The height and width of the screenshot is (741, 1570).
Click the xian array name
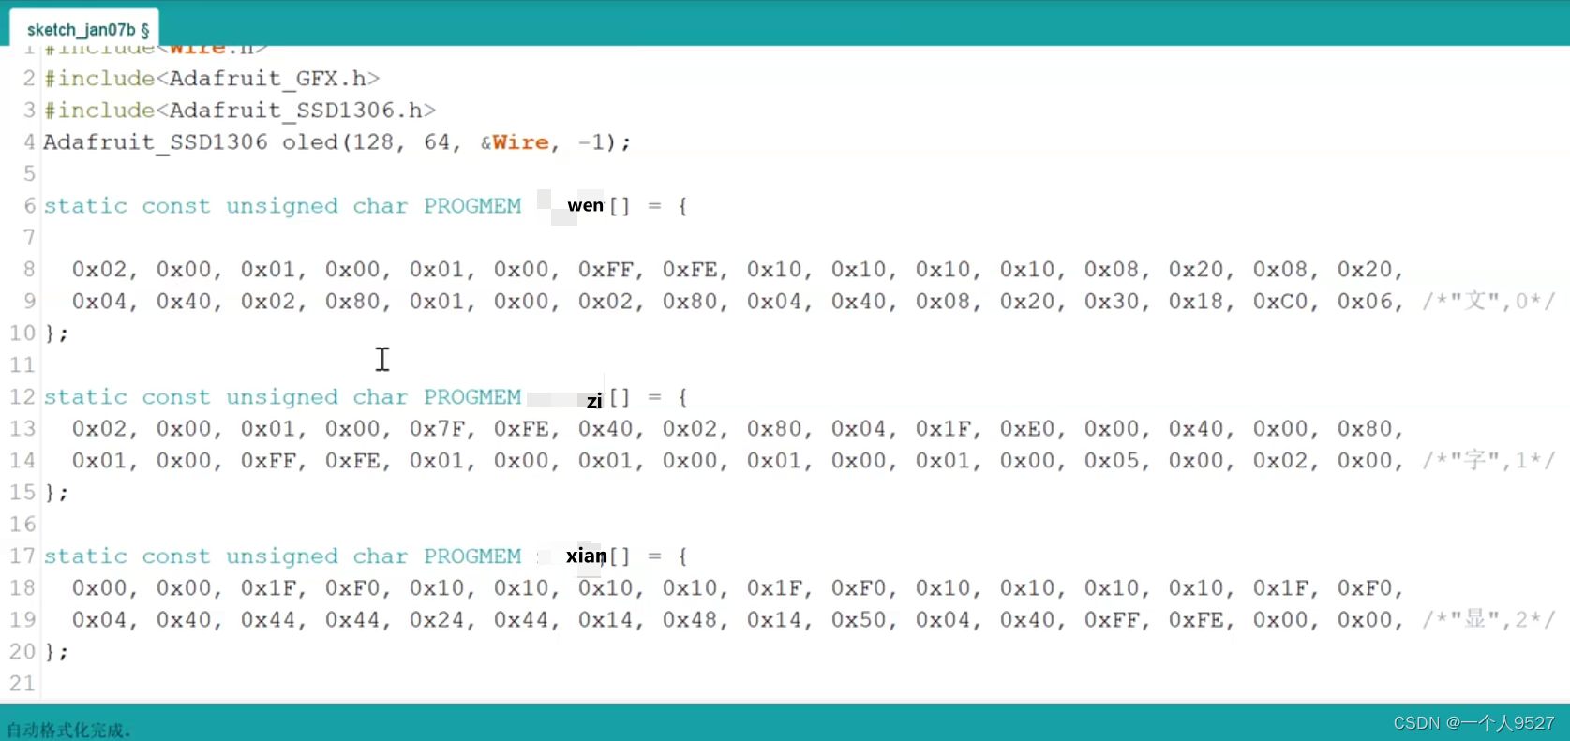click(586, 556)
